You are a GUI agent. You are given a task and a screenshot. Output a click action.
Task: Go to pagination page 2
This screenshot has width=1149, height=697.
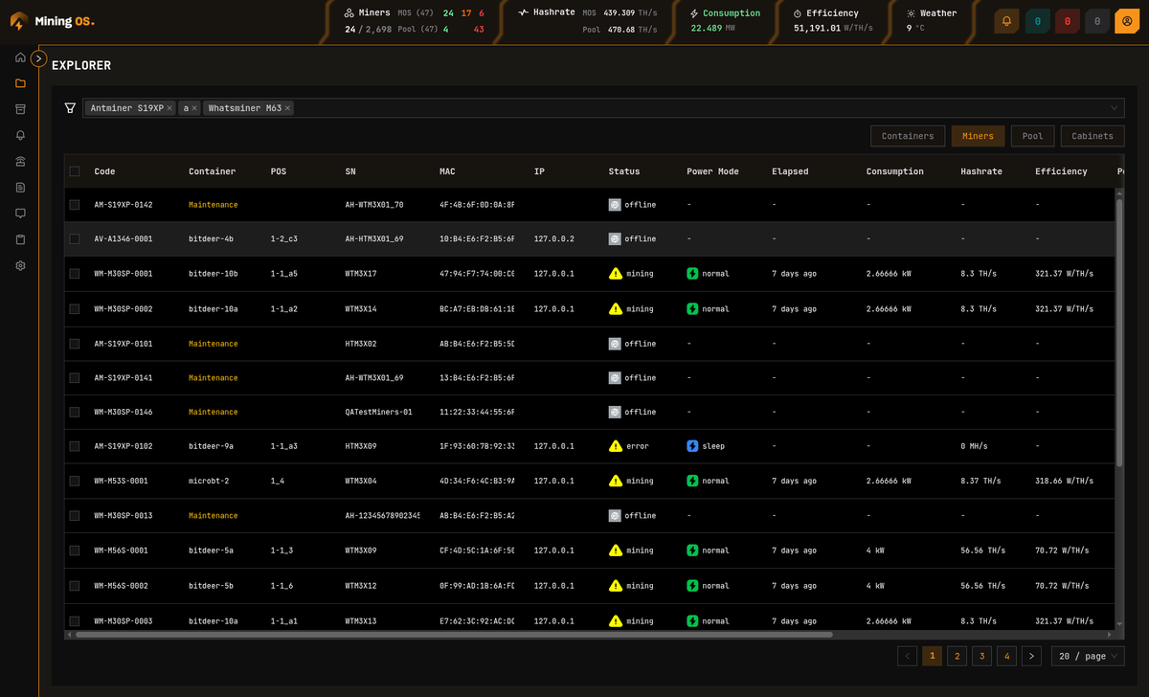[957, 656]
